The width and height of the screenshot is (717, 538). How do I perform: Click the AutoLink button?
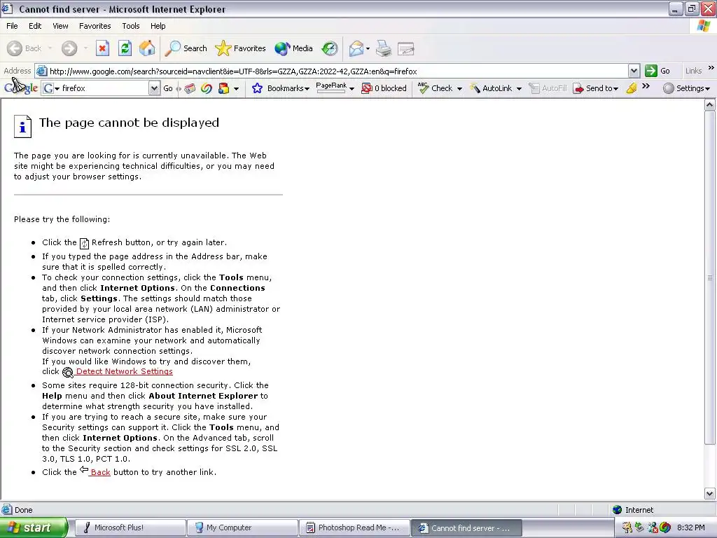point(491,88)
